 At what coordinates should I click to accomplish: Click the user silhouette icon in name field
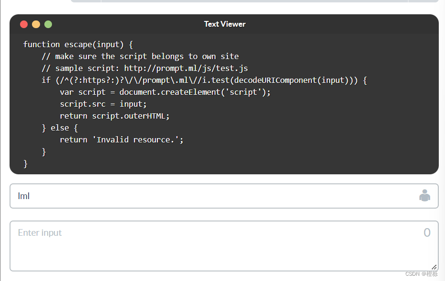(424, 195)
